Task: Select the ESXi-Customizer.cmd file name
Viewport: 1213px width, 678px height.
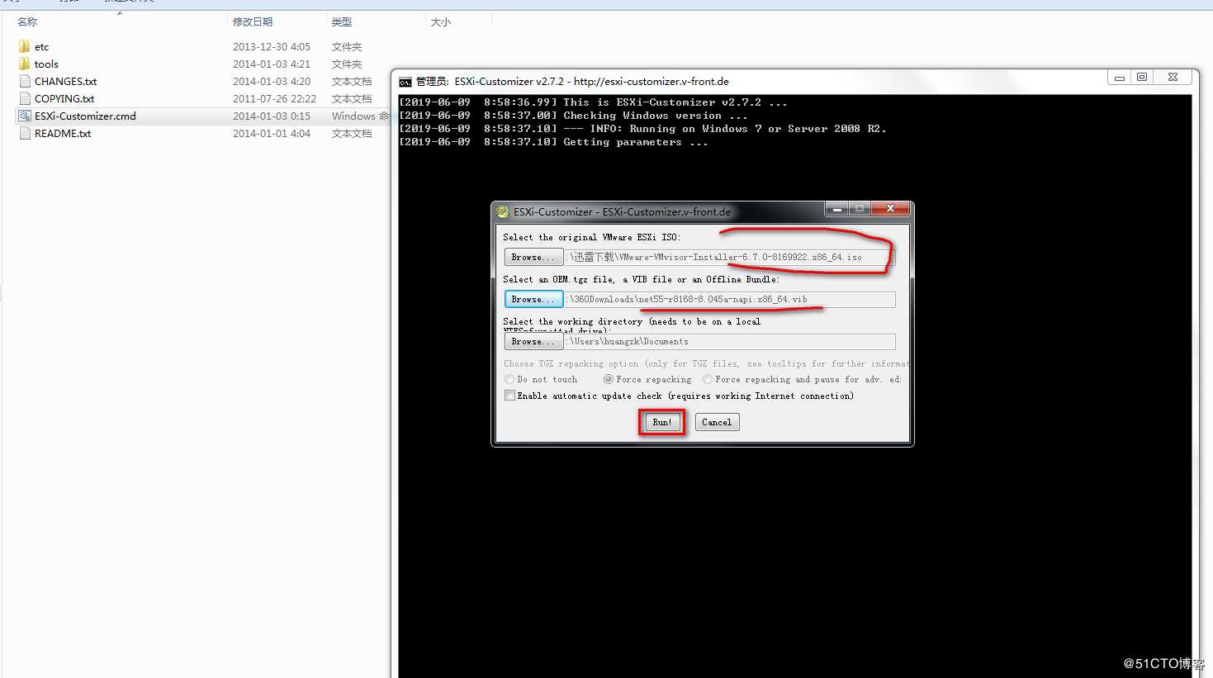Action: [85, 116]
